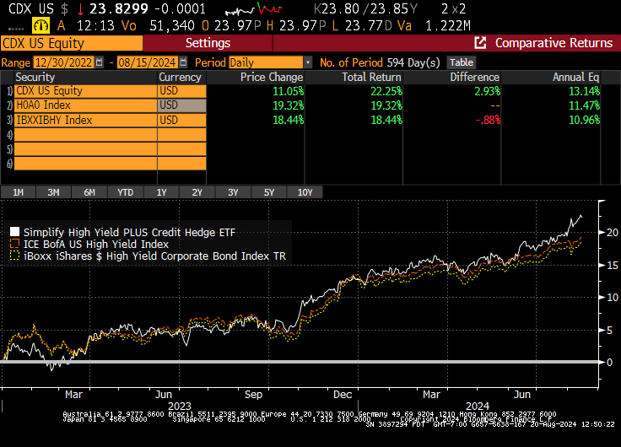The height and width of the screenshot is (447, 621).
Task: Click the Sep axis label on chart
Action: [x=253, y=395]
